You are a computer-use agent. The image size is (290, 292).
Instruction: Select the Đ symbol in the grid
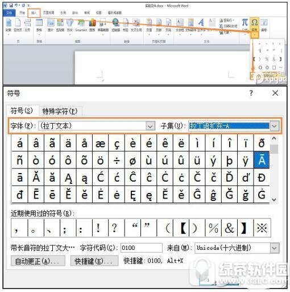(x=262, y=178)
